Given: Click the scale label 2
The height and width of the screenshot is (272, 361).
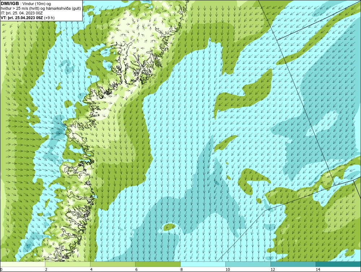Looking at the screenshot, I should click(x=46, y=269).
